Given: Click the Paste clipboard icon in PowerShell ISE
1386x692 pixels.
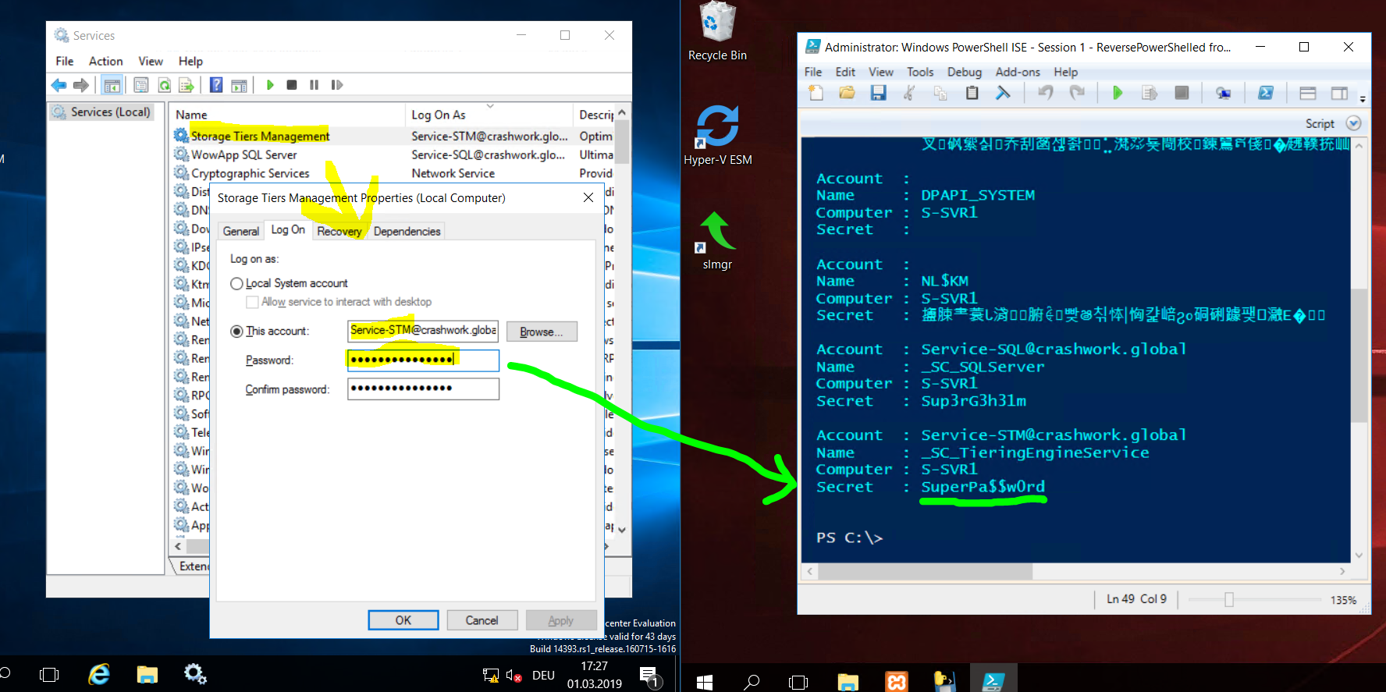Looking at the screenshot, I should [x=972, y=93].
